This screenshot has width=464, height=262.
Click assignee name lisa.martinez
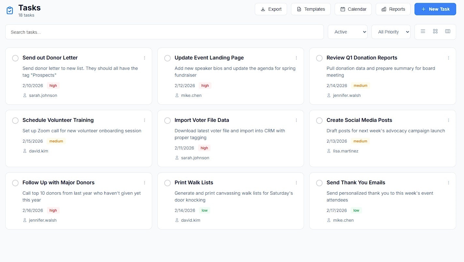tap(346, 151)
